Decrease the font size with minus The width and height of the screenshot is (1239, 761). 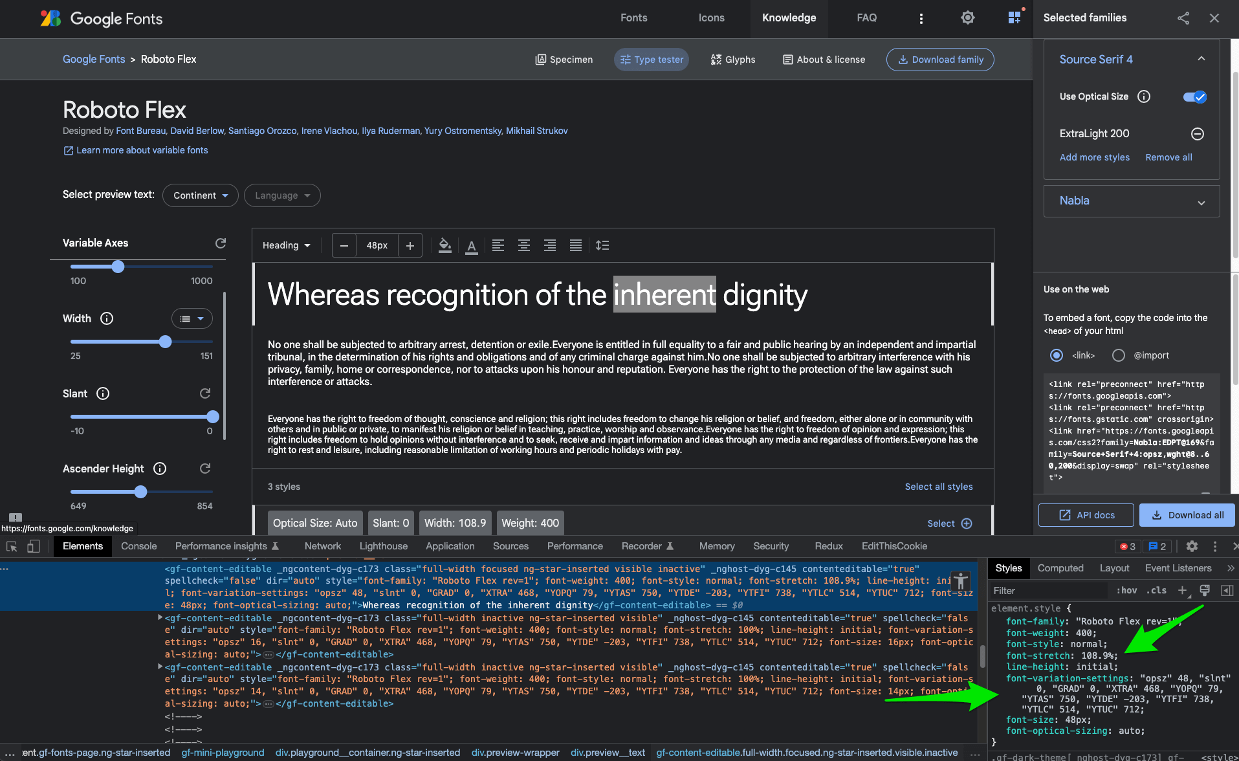click(344, 245)
